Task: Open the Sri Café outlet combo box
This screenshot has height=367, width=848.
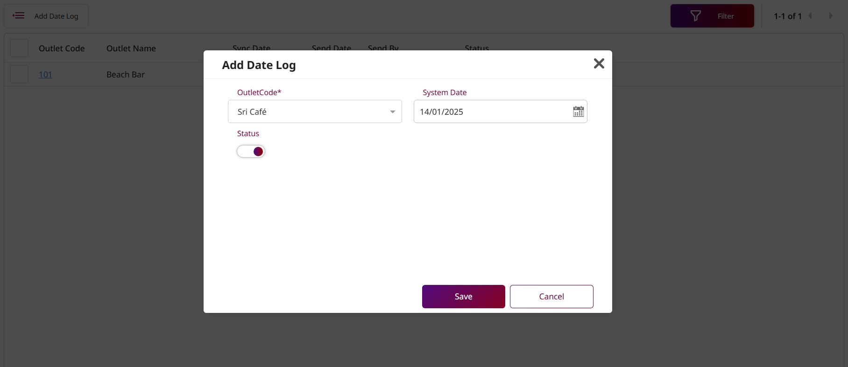Action: [308, 112]
